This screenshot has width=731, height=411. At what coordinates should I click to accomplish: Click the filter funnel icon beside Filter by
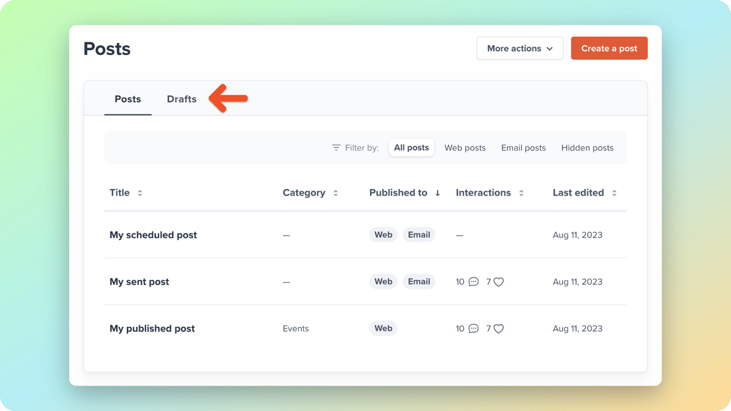tap(336, 148)
